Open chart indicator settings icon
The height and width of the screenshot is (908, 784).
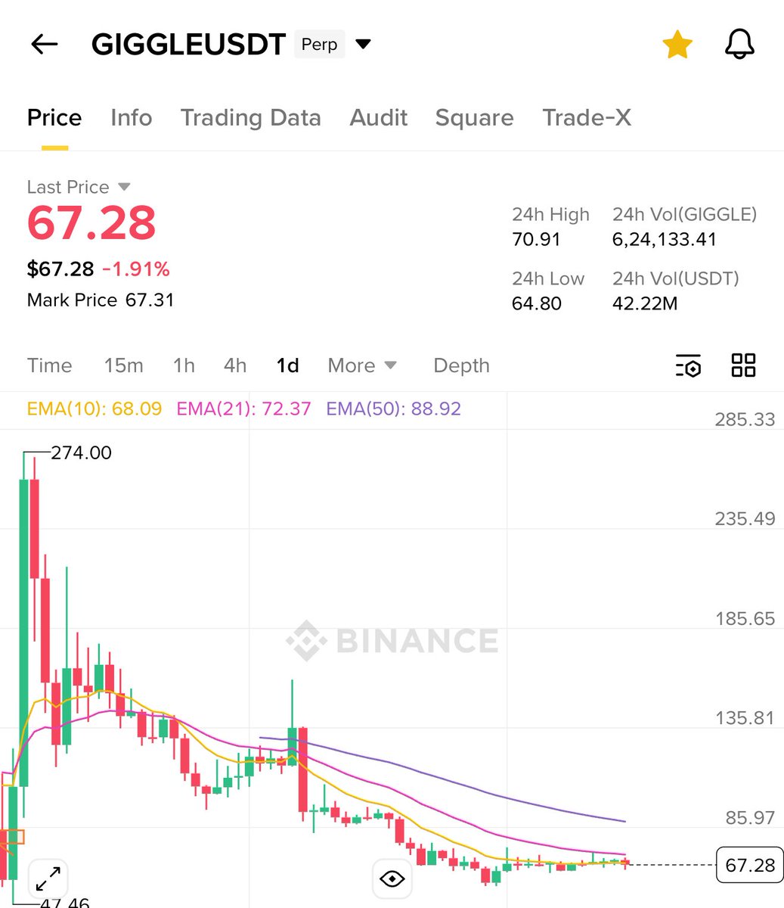(688, 365)
